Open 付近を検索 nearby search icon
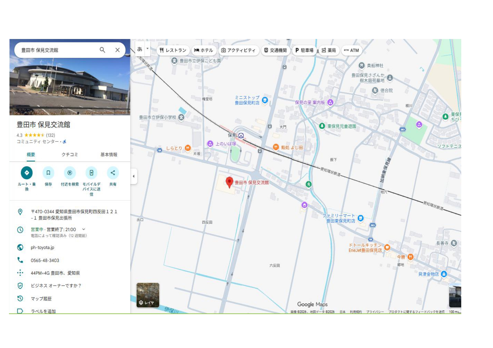This screenshot has width=493, height=348. 70,173
